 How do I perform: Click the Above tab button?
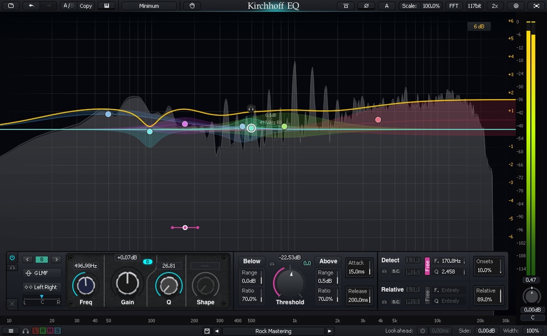[328, 261]
